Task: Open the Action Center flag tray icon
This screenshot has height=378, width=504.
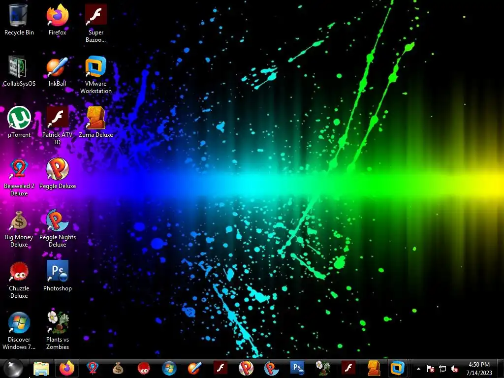Action: [x=430, y=369]
